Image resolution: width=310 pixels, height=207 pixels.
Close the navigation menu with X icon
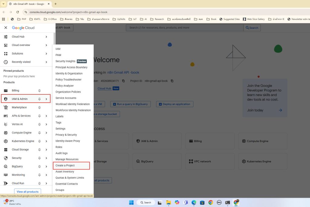click(x=6, y=28)
